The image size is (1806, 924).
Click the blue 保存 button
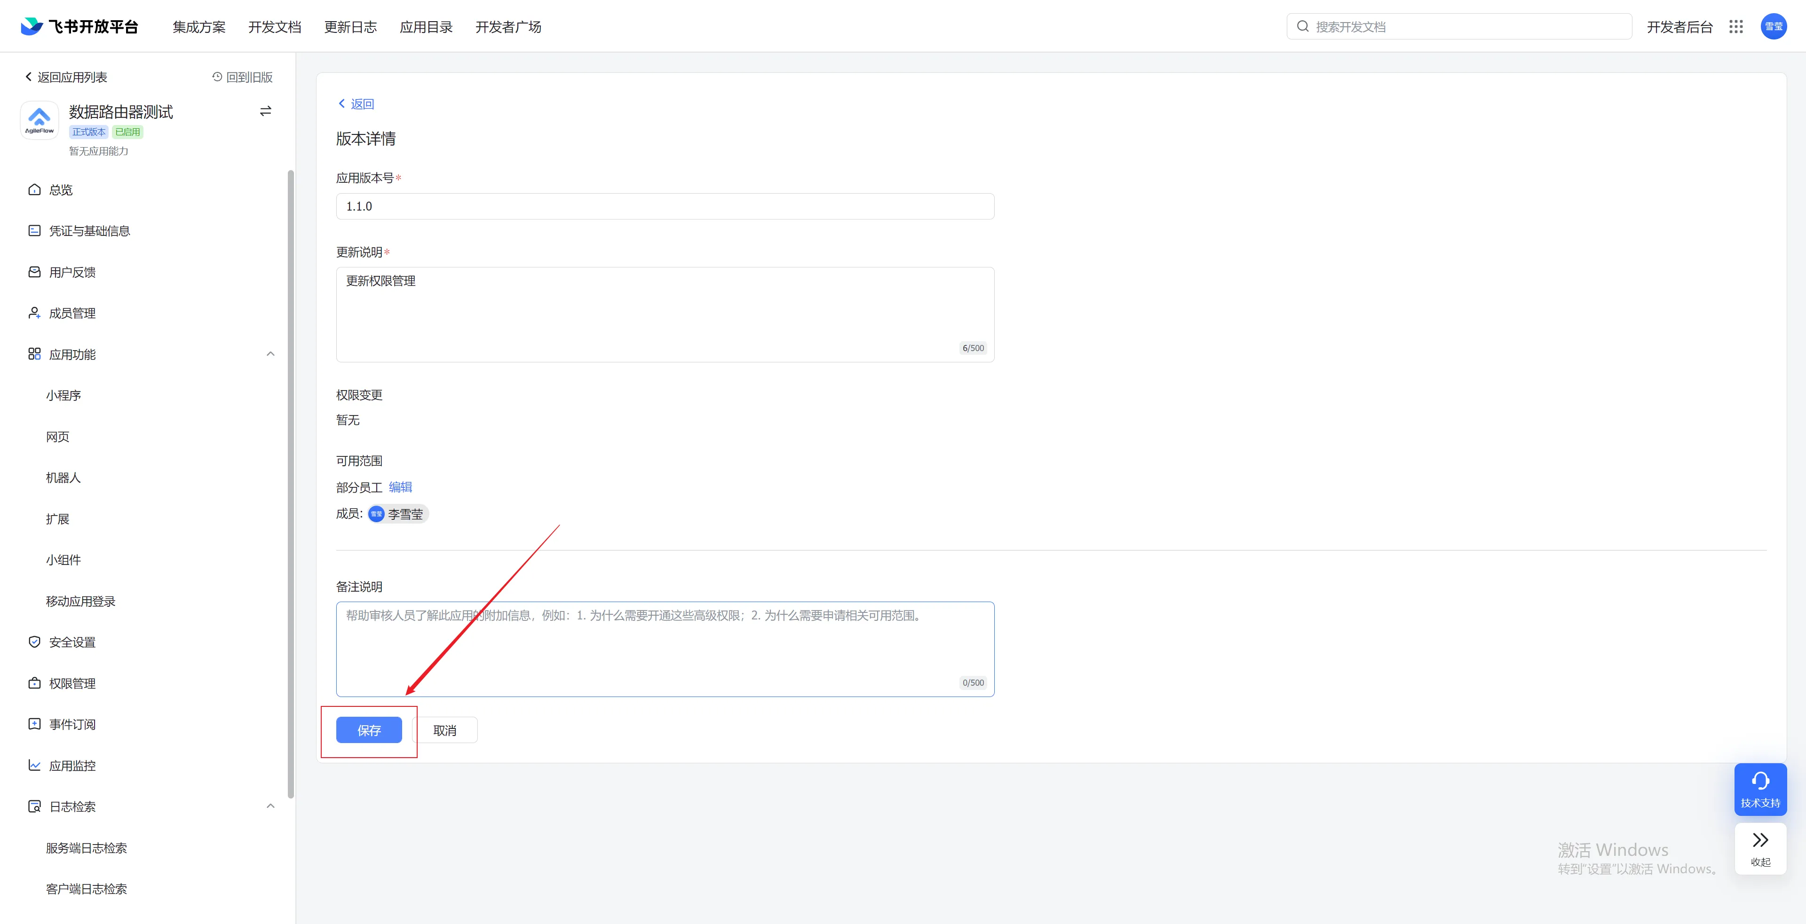tap(369, 730)
